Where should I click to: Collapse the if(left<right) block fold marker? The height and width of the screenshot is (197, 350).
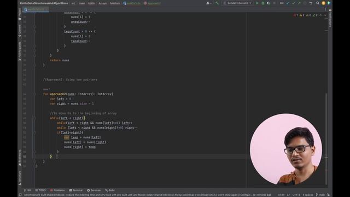[x=34, y=132]
